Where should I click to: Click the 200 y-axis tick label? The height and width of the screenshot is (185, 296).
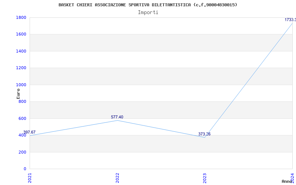(x=22, y=152)
